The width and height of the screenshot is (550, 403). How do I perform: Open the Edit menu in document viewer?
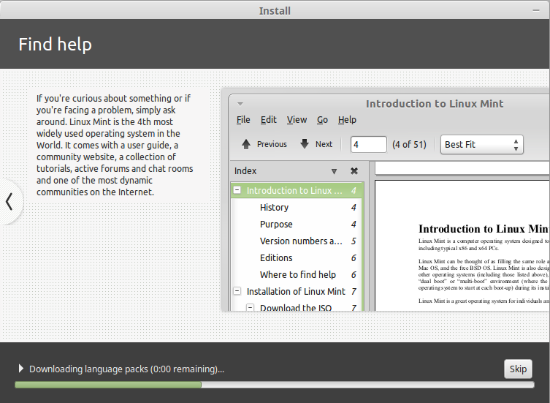268,120
